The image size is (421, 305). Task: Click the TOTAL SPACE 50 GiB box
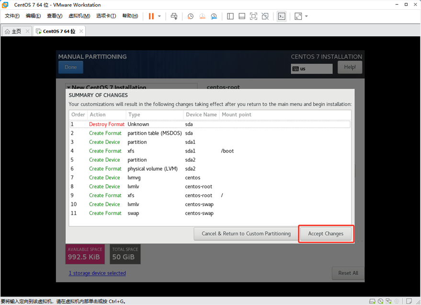coord(125,254)
